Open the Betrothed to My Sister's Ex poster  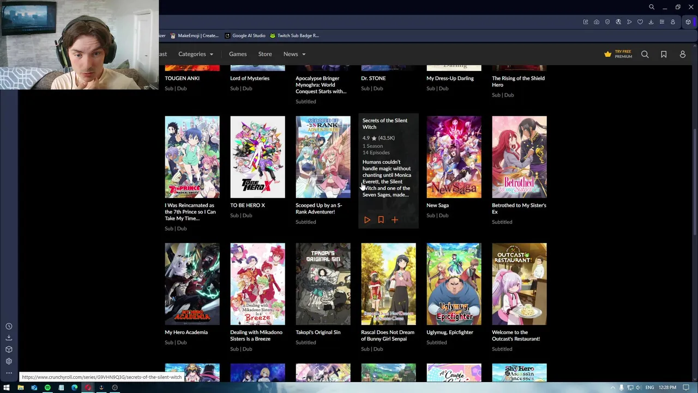tap(519, 157)
